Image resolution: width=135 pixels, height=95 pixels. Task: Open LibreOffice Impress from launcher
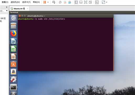tap(13, 56)
